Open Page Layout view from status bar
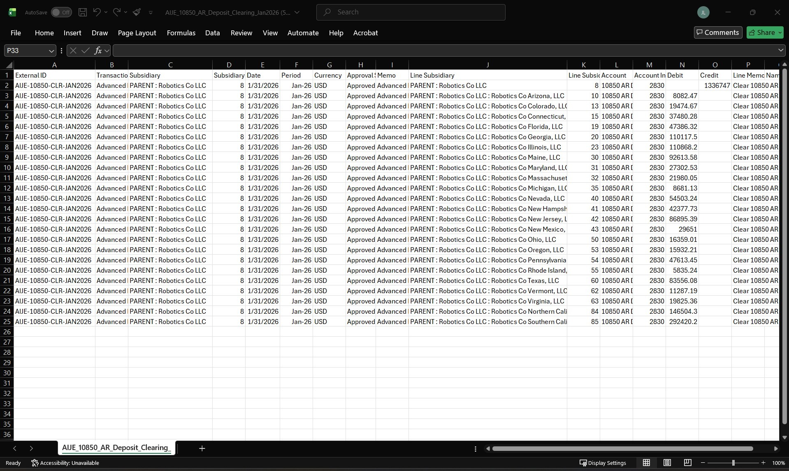789x471 pixels. [667, 462]
